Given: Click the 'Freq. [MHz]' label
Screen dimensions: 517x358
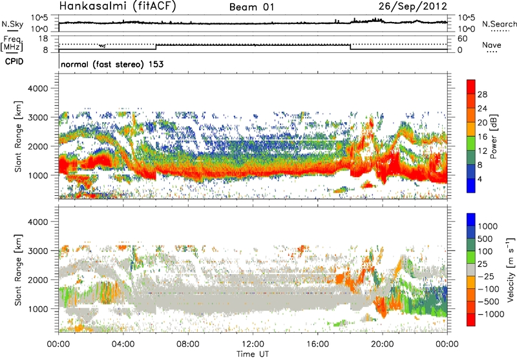Looking at the screenshot, I should point(12,44).
